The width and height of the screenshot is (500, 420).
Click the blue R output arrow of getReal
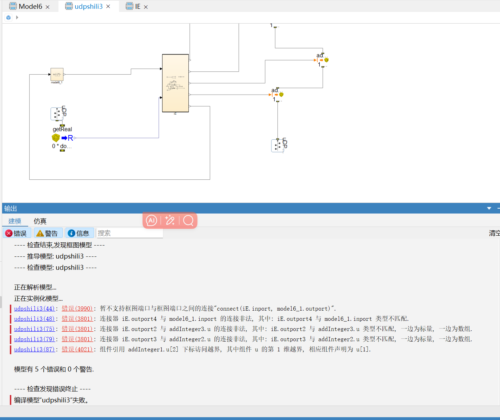point(67,138)
